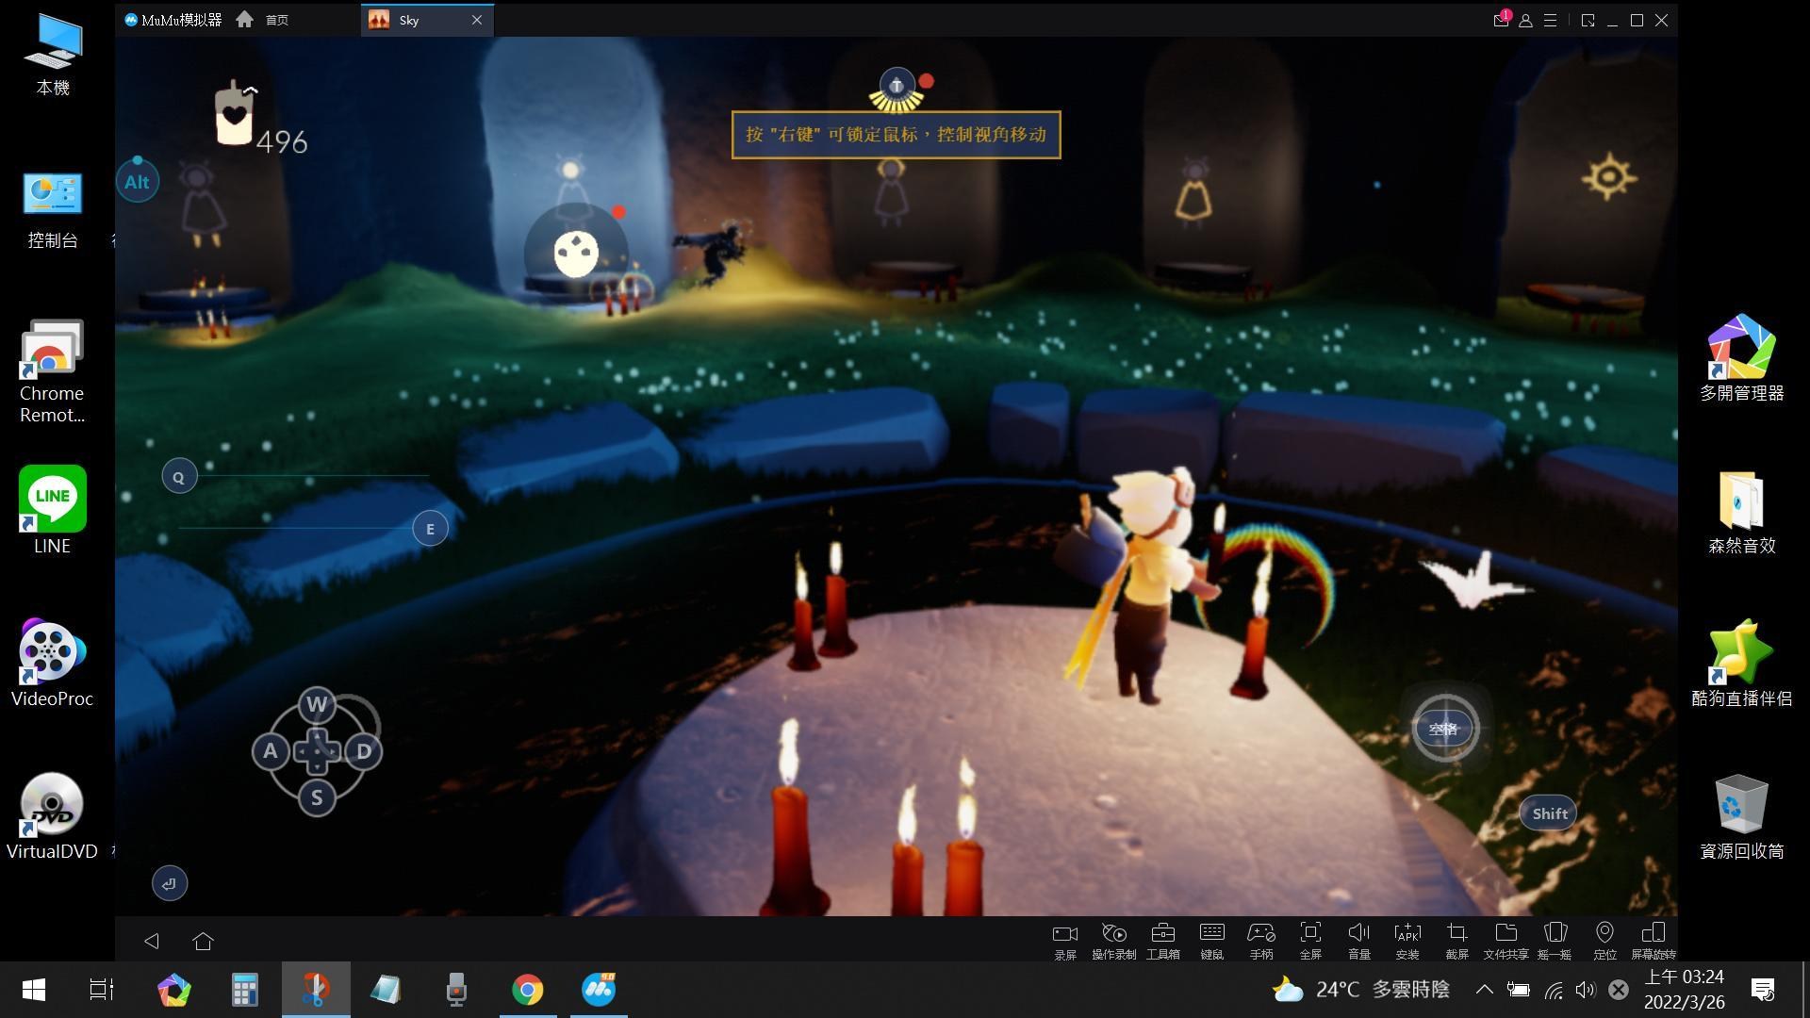This screenshot has width=1810, height=1018.
Task: Click the D direction key on joystick
Action: (364, 751)
